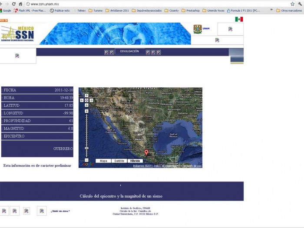Click the GUERRERO epicenter text
304x228 pixels.
(63, 149)
